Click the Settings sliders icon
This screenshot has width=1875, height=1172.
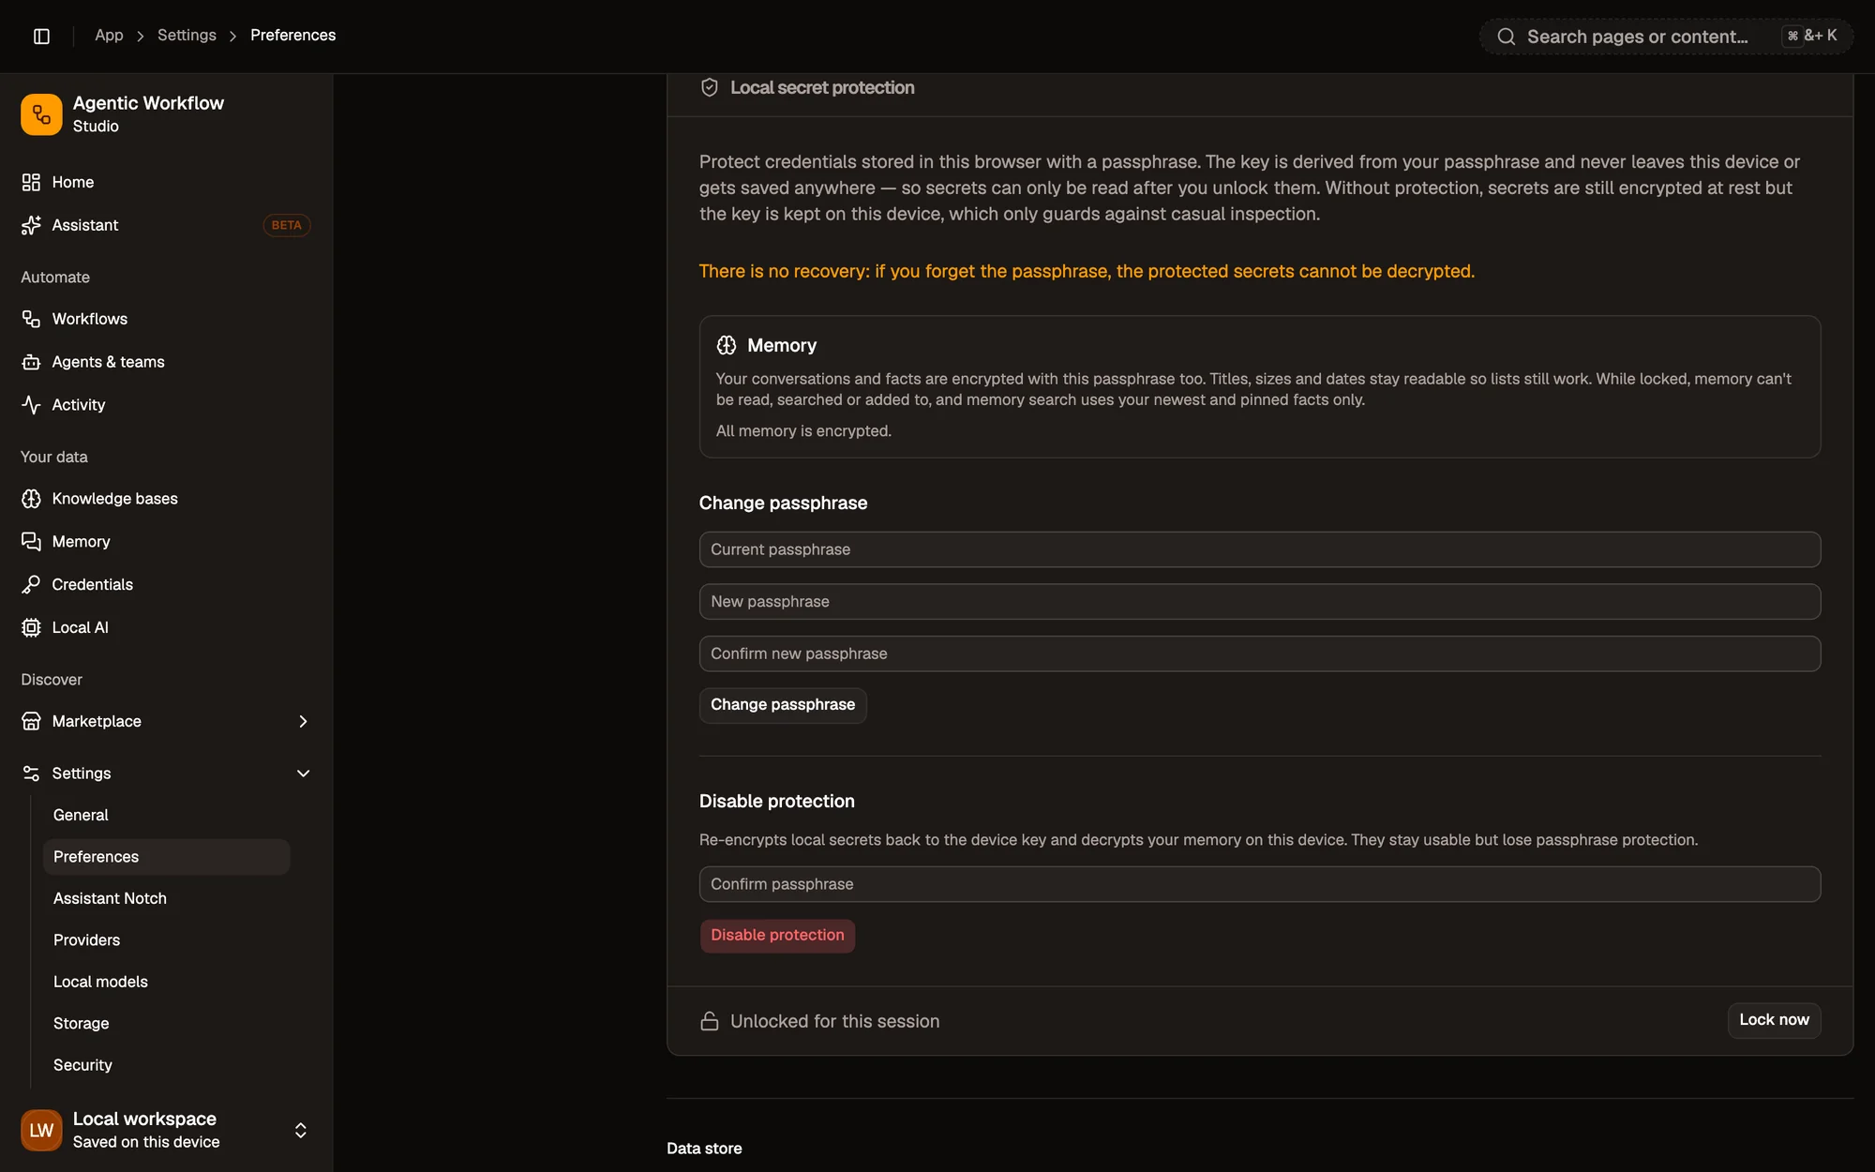point(31,774)
